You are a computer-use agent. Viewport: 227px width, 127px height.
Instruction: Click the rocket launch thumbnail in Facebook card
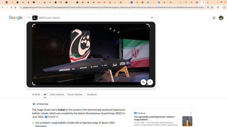[x=187, y=121]
